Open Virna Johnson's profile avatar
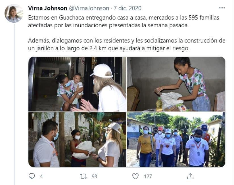The width and height of the screenshot is (234, 185). pyautogui.click(x=14, y=13)
